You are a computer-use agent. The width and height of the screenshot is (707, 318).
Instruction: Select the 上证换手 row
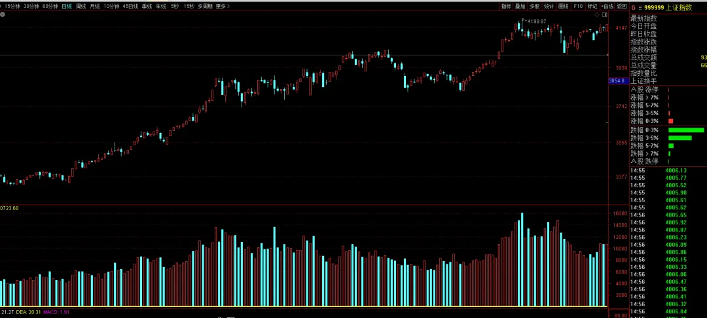(668, 80)
